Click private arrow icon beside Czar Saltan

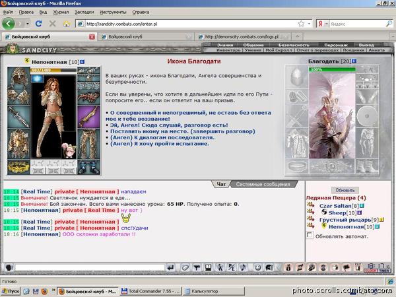tap(310, 205)
